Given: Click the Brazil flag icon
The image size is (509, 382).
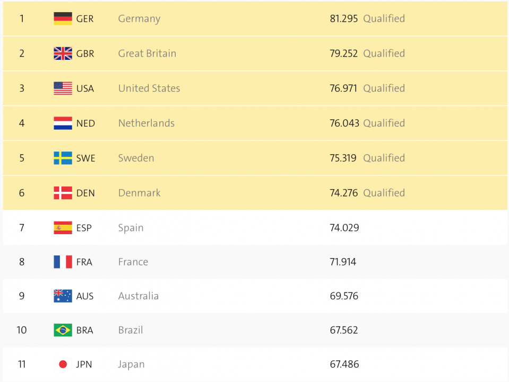Looking at the screenshot, I should coord(63,330).
